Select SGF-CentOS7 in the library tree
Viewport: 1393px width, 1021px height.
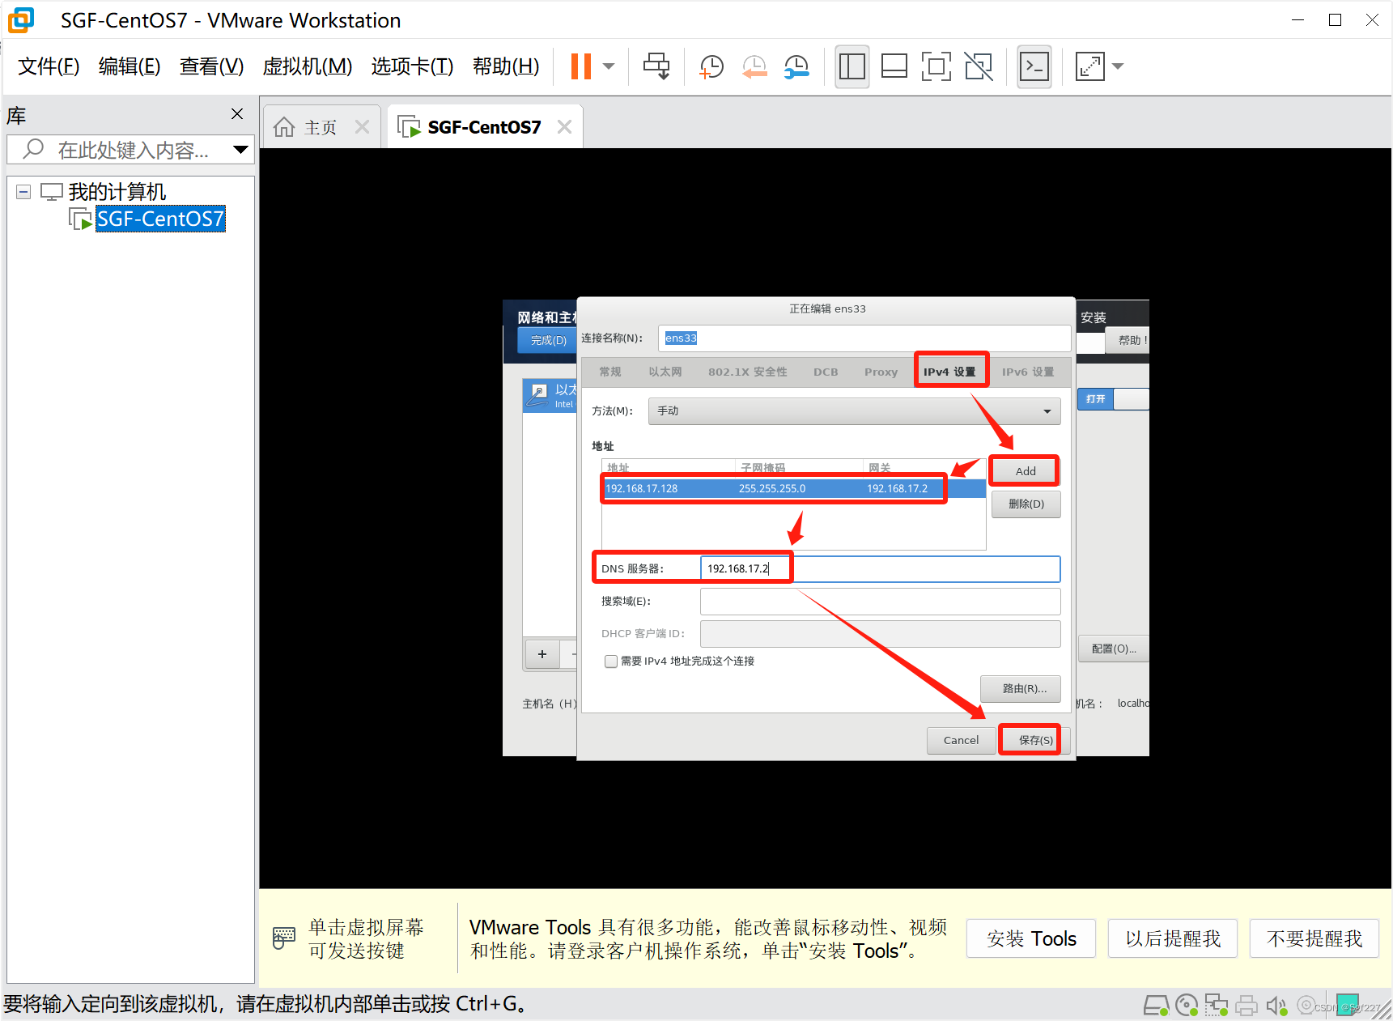click(160, 219)
